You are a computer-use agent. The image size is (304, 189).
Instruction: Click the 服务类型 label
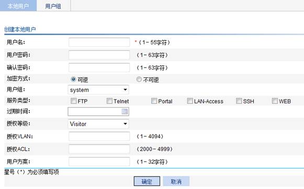[x=18, y=101]
